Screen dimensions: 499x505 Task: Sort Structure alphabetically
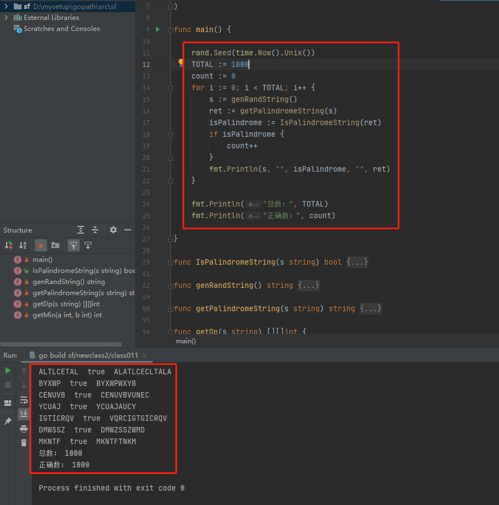pyautogui.click(x=23, y=245)
